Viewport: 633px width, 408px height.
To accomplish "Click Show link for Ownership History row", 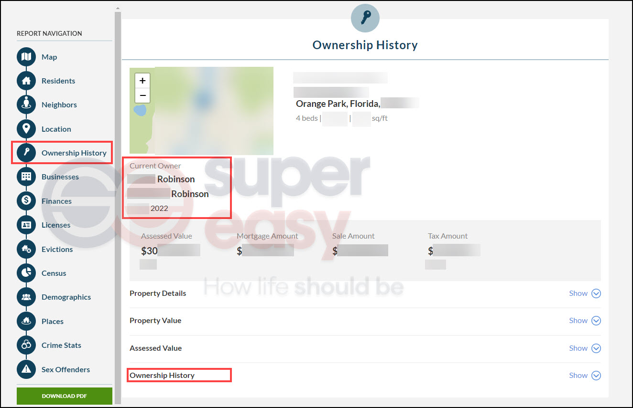I will [578, 376].
